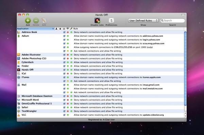Toggle the Finder rule checkbox
Image resolution: width=204 pixels, height=135 pixels.
coord(64,66)
